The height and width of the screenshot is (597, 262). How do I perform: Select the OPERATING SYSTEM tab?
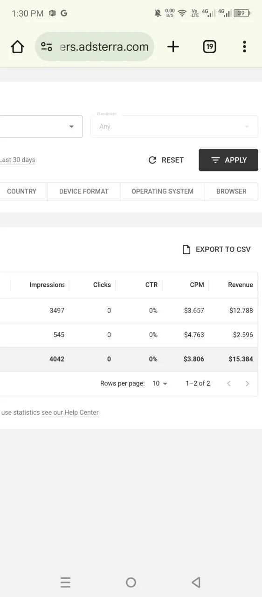point(162,191)
